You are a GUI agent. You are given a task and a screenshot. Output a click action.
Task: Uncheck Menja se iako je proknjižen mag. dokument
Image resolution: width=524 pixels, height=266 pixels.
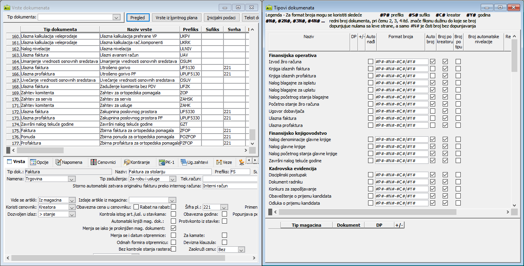click(x=173, y=228)
